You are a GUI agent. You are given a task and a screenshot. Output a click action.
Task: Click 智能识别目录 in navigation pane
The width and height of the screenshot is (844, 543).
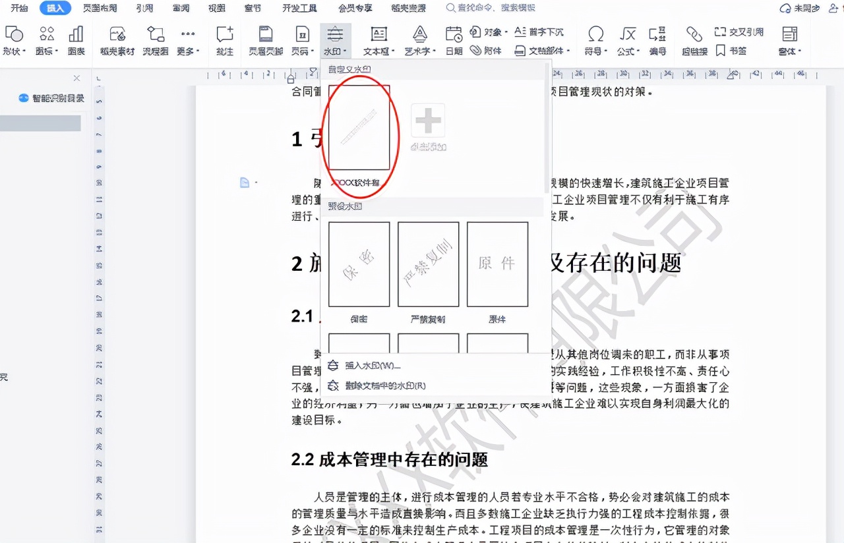(51, 98)
